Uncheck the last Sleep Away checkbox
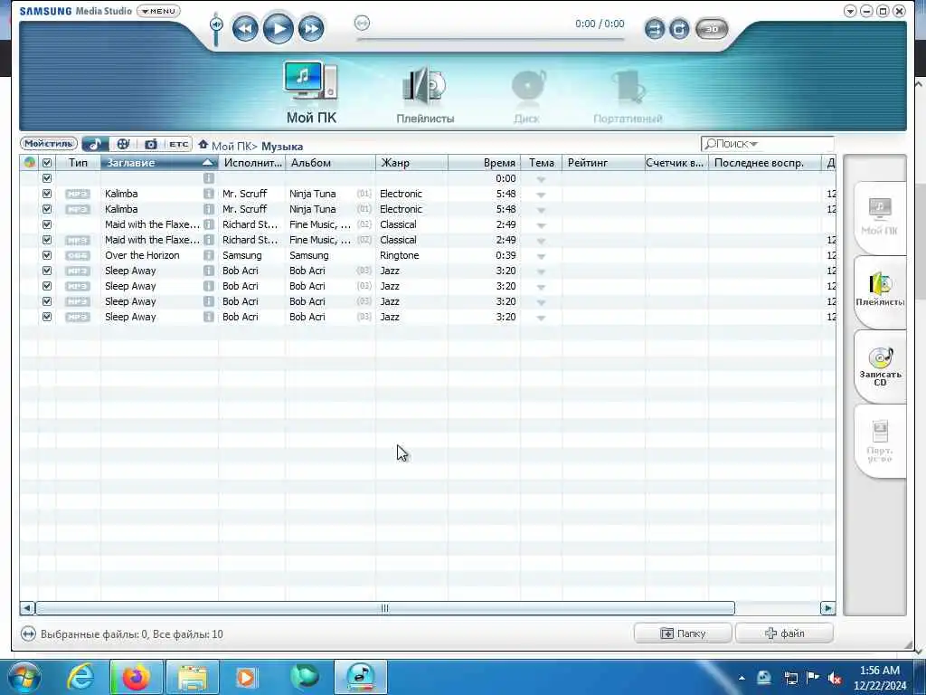Screen dimensions: 926x695 click(x=47, y=316)
